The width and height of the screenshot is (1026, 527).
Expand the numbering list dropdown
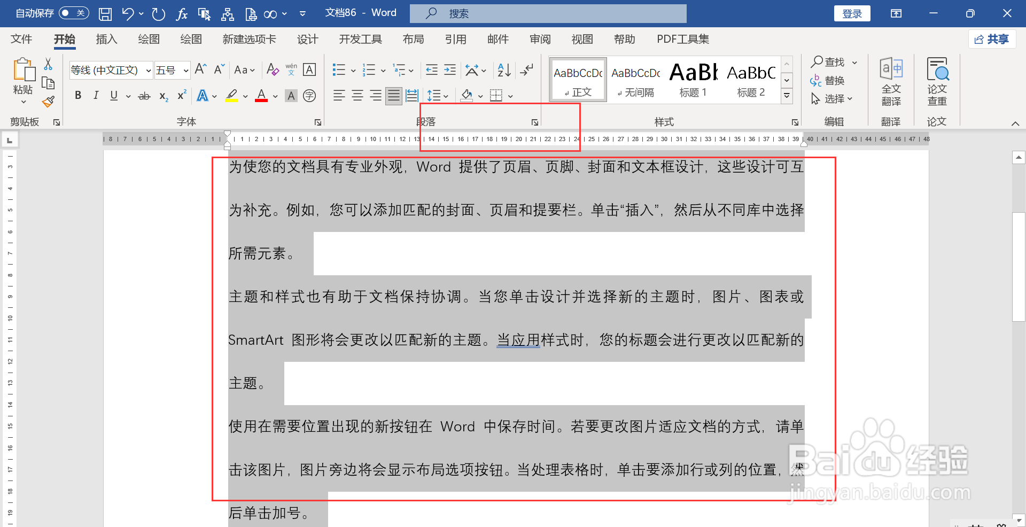(x=383, y=70)
